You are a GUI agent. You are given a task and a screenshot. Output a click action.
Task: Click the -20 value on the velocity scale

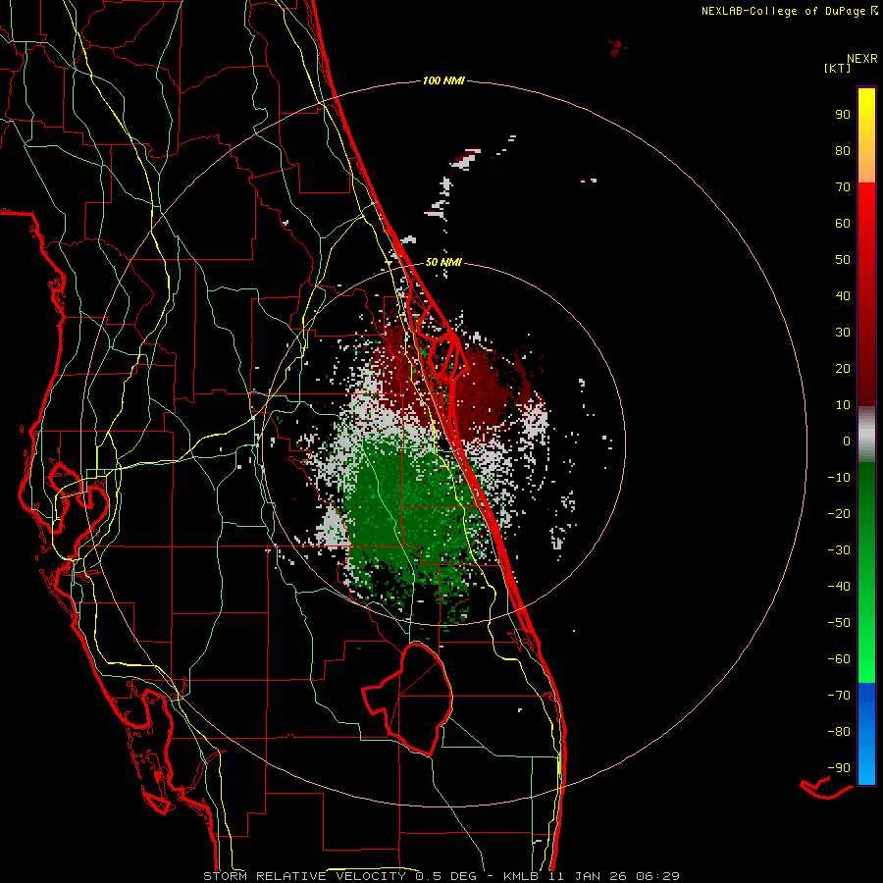pyautogui.click(x=839, y=514)
